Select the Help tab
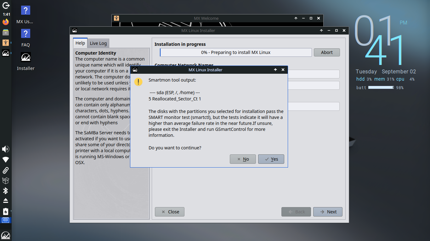The height and width of the screenshot is (241, 430). 80,43
